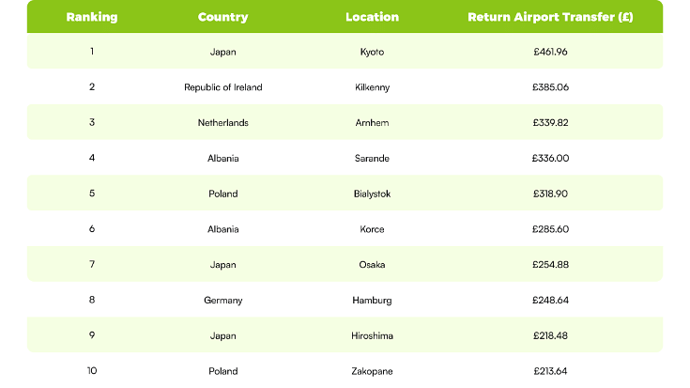Select the Kyoto location cell
The height and width of the screenshot is (388, 690).
pyautogui.click(x=373, y=52)
